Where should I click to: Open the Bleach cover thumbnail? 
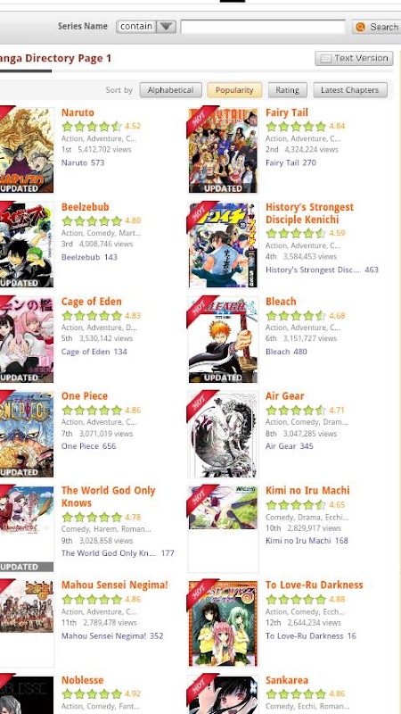point(224,340)
